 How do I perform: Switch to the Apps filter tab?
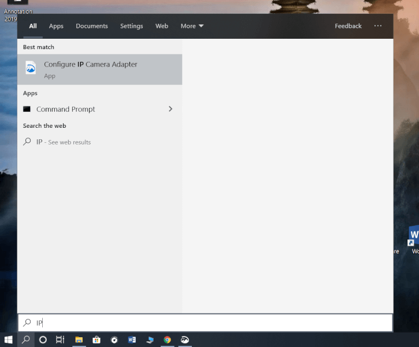tap(56, 26)
